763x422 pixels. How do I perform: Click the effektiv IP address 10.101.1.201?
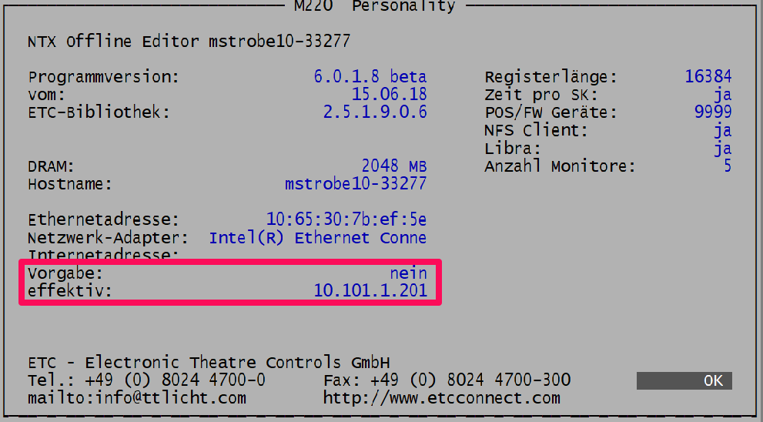370,291
